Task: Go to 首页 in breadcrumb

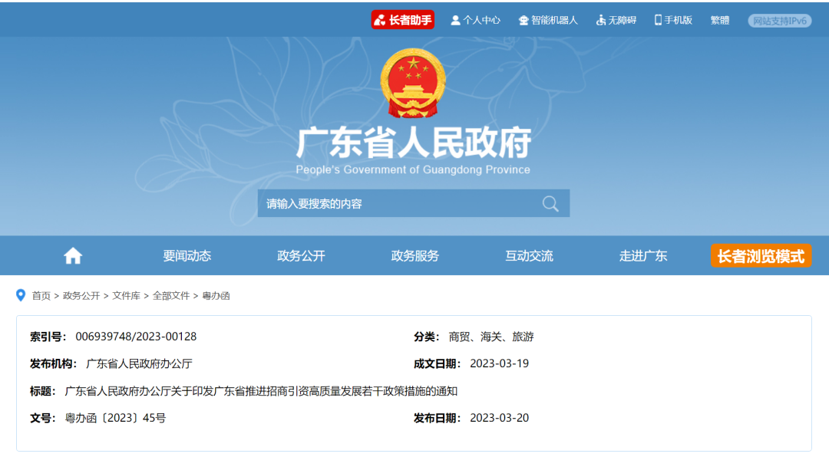Action: click(x=41, y=296)
